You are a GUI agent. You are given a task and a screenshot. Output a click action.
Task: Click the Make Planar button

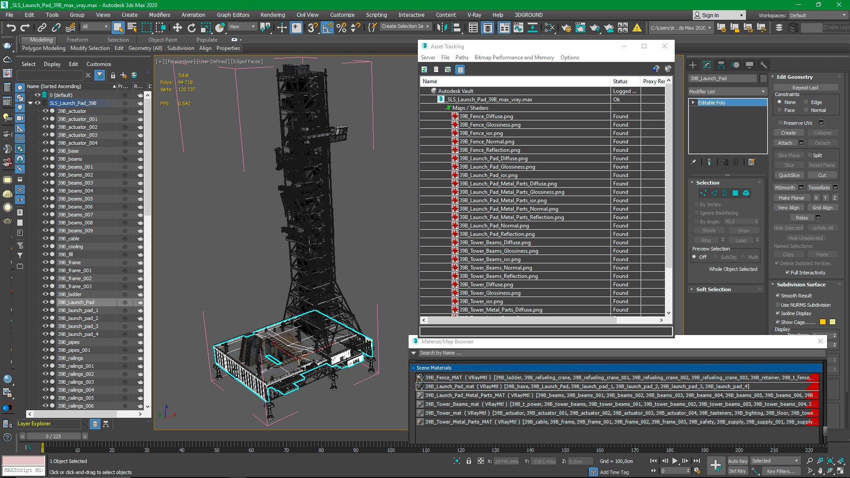792,198
